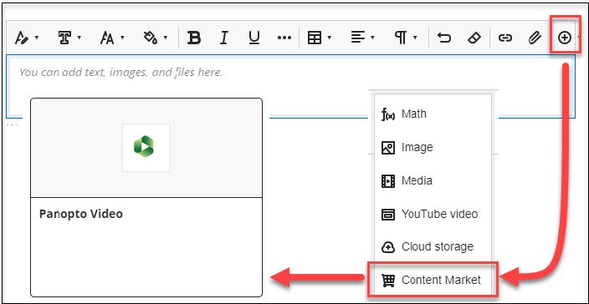The width and height of the screenshot is (589, 304).
Task: Open the insert content plus icon
Action: click(x=565, y=38)
